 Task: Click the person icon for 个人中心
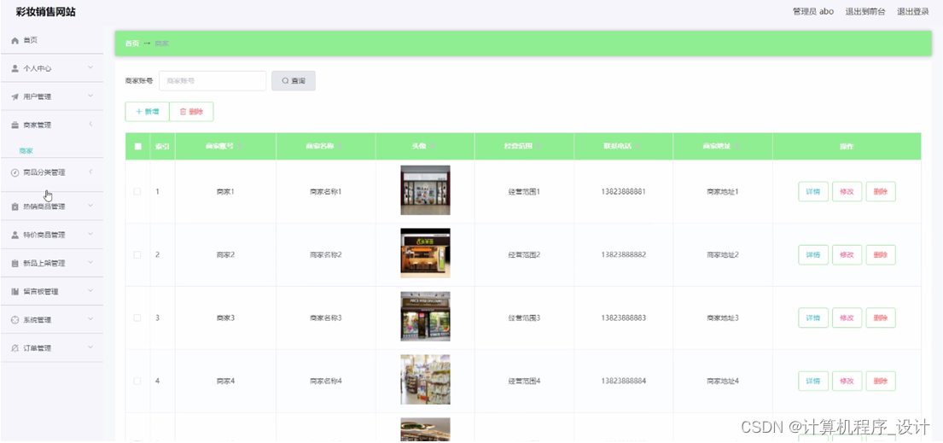[15, 68]
